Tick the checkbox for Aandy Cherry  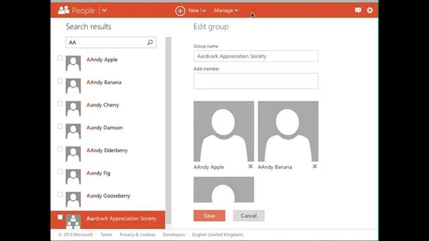pyautogui.click(x=60, y=104)
